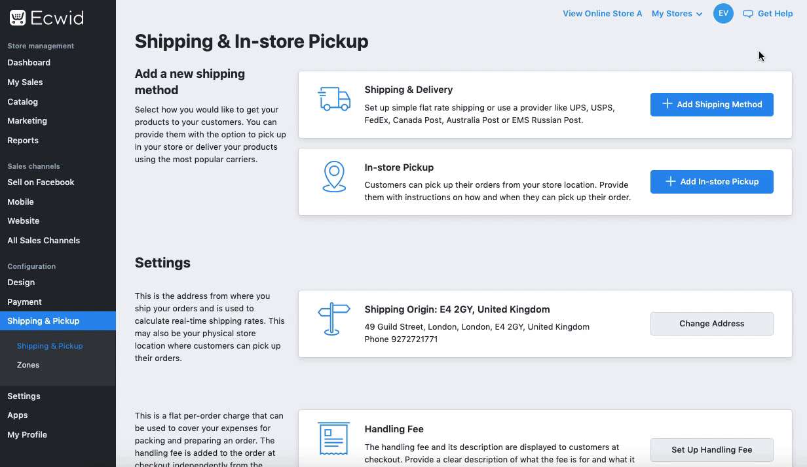
Task: Open My Profile in the sidebar
Action: 28,435
